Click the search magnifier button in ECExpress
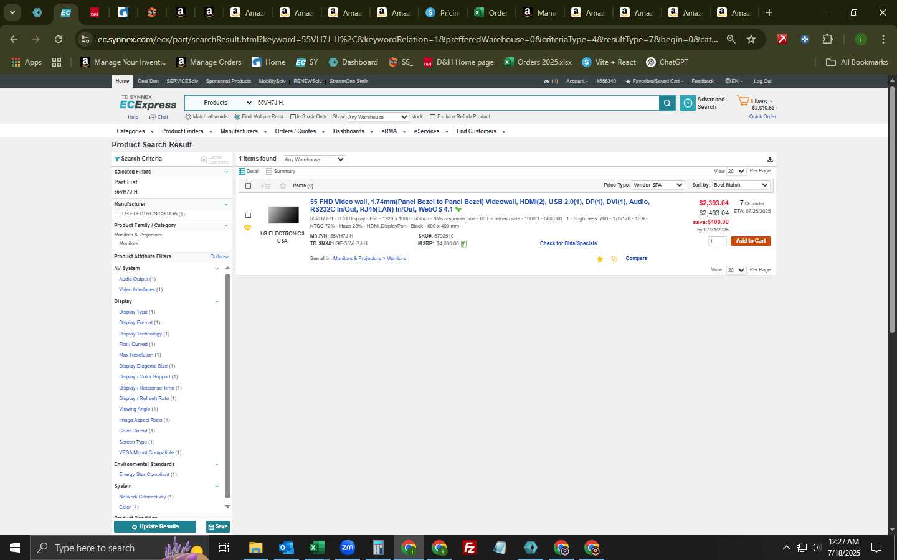 coord(667,103)
